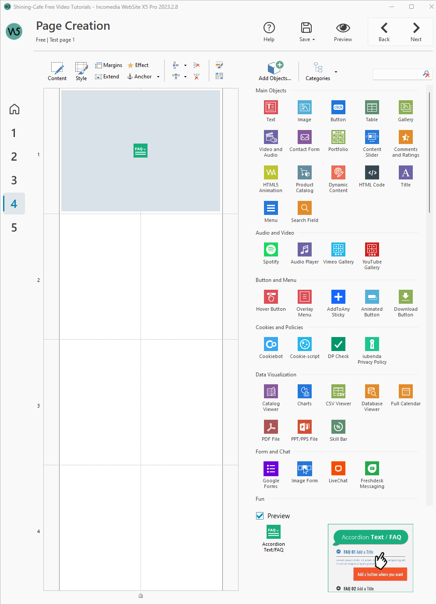Select the Gallery object
The width and height of the screenshot is (436, 604).
click(x=405, y=107)
